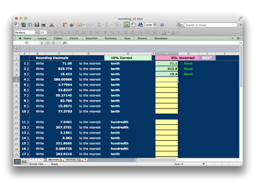Click the search magnifier icon
Screen dimensions: 256x192
point(179,25)
